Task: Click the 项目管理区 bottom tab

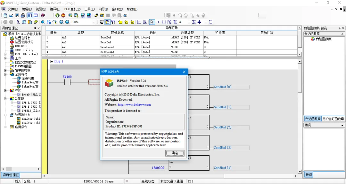Action: coord(11,175)
